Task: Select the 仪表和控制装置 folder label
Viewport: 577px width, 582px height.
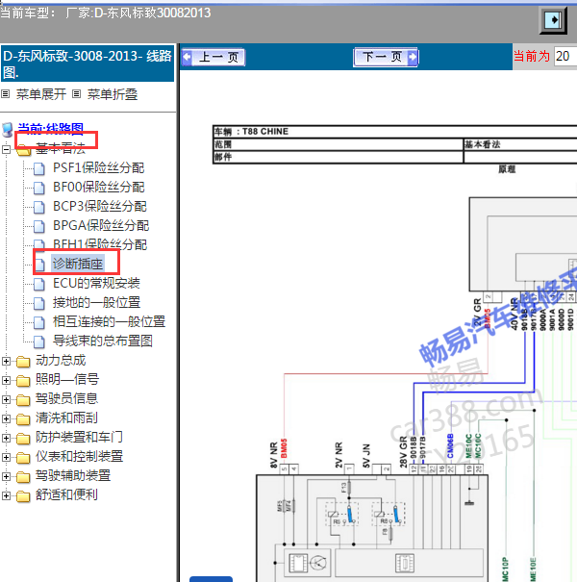Action: [79, 457]
